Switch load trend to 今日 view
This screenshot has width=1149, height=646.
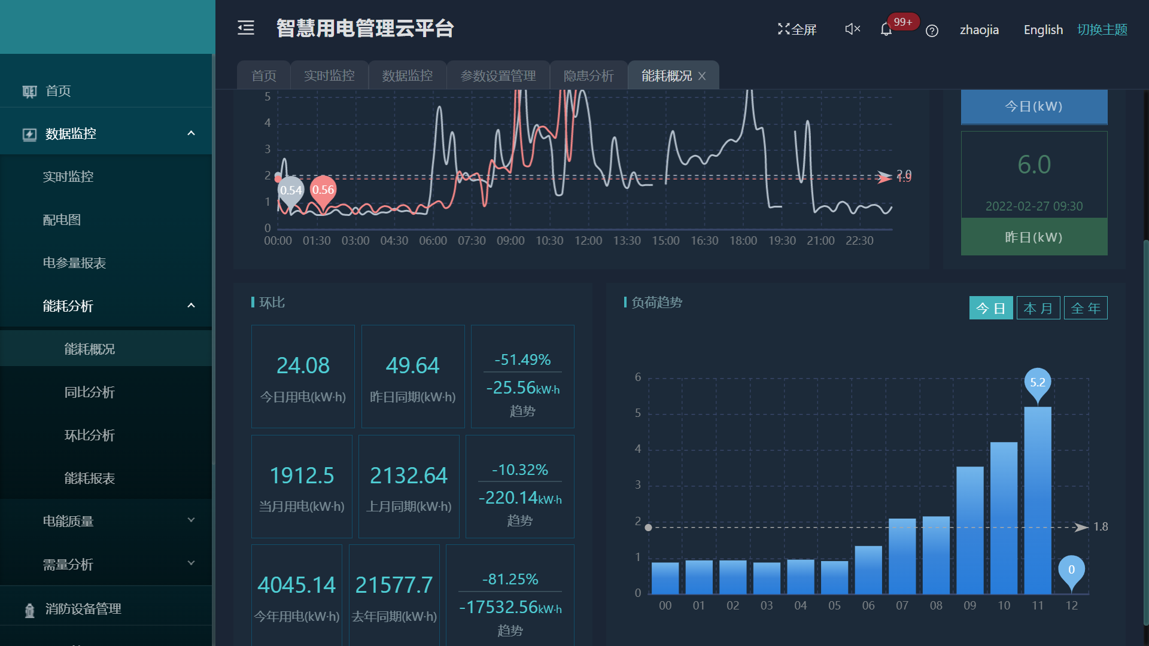point(990,308)
